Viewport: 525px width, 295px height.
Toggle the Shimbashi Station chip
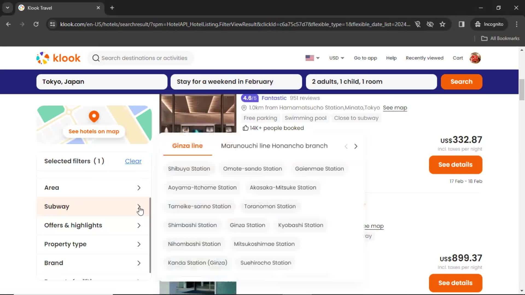pyautogui.click(x=192, y=225)
